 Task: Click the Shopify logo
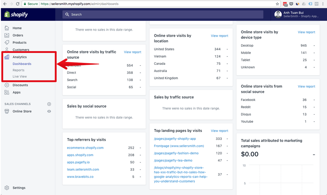coord(16,14)
